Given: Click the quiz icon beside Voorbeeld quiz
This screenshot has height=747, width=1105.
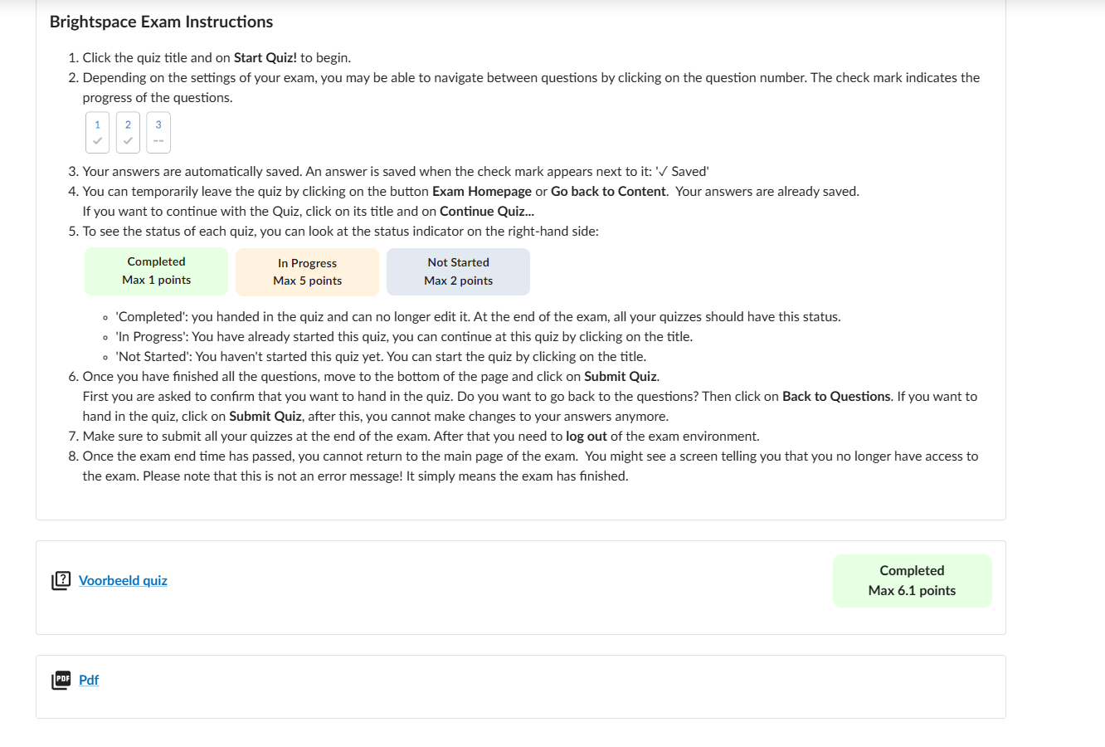Looking at the screenshot, I should click(61, 580).
